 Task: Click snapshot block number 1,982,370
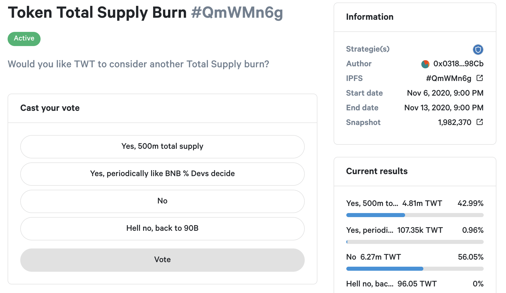454,122
